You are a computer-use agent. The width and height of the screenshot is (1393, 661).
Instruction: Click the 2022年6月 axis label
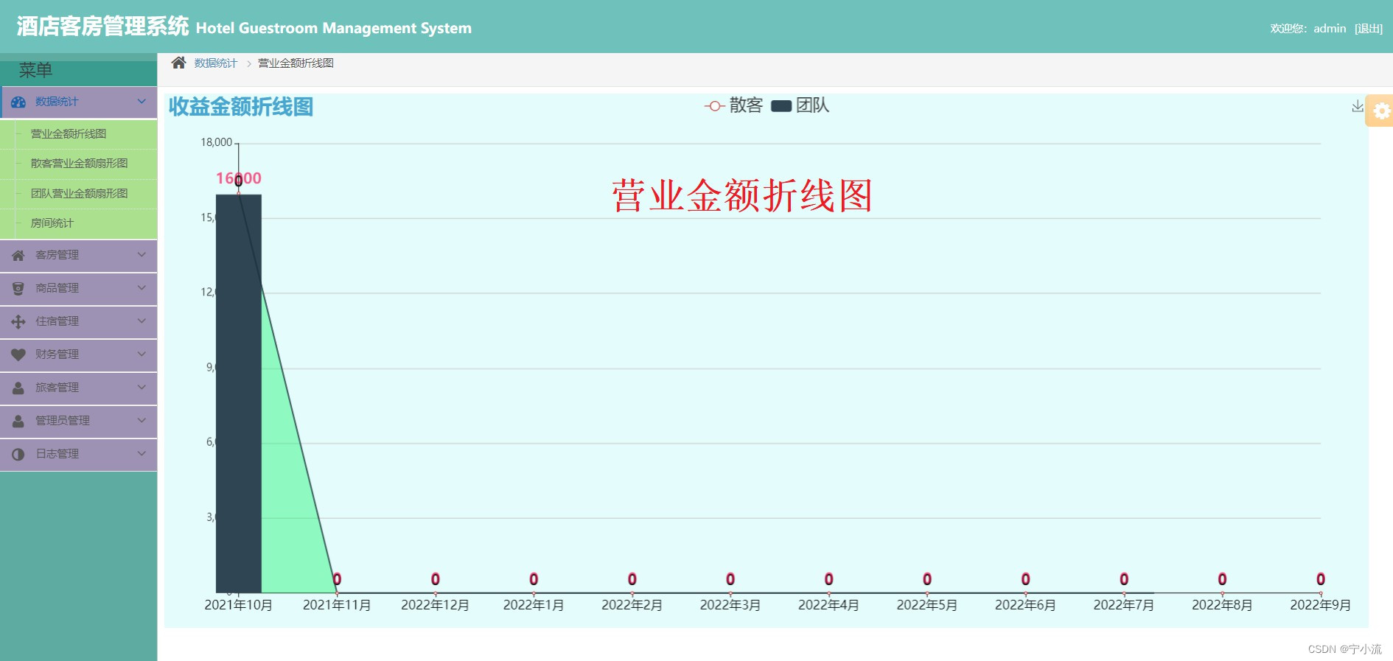[1025, 605]
